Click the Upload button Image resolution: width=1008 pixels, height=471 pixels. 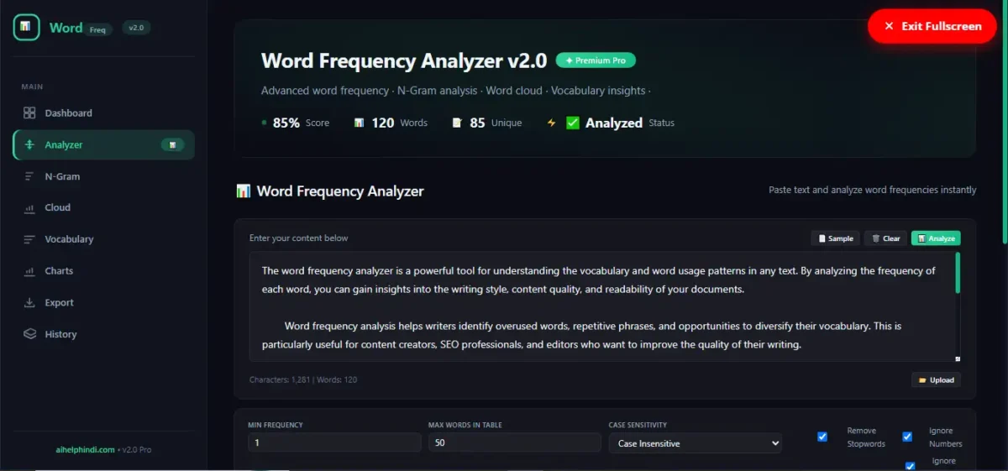pyautogui.click(x=936, y=379)
